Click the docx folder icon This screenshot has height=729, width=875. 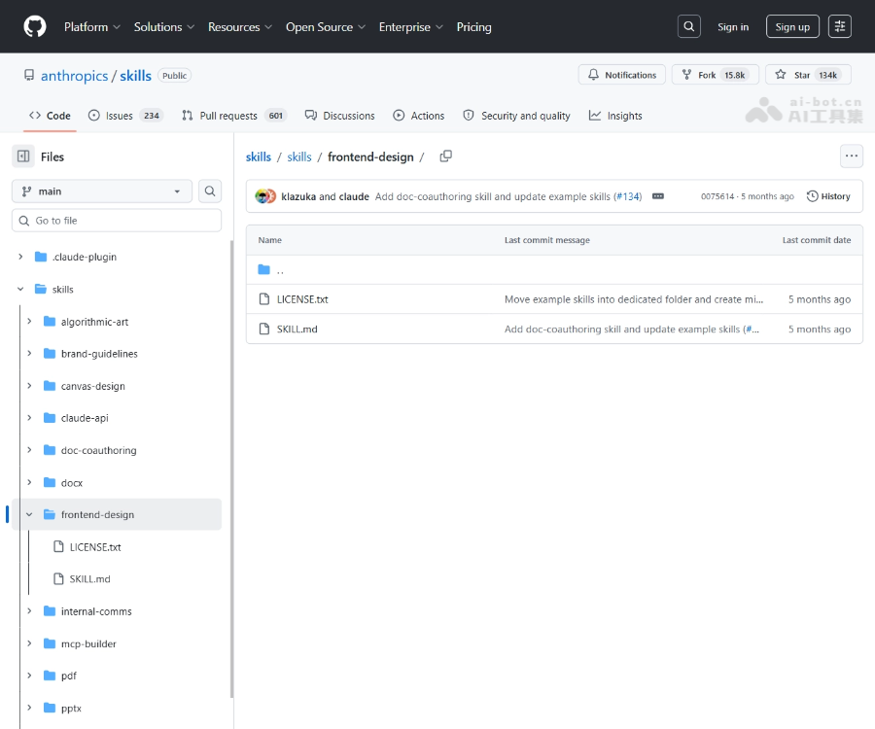click(50, 482)
